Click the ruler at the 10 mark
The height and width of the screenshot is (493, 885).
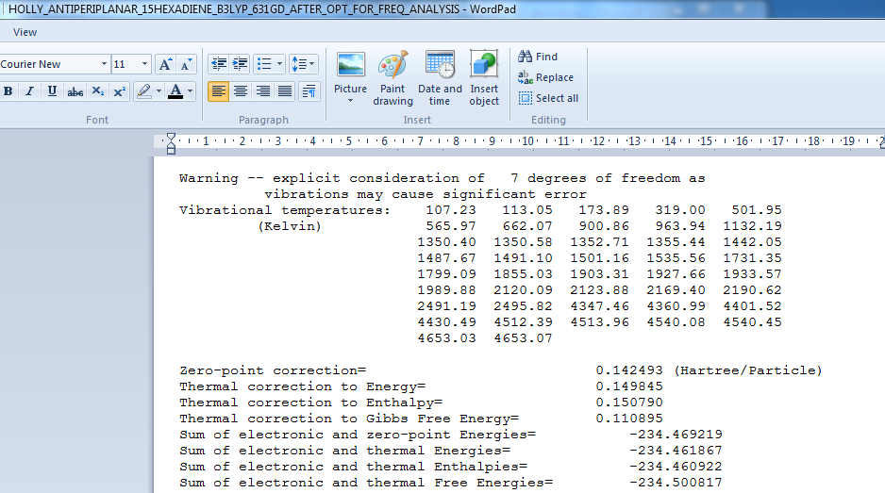[527, 141]
